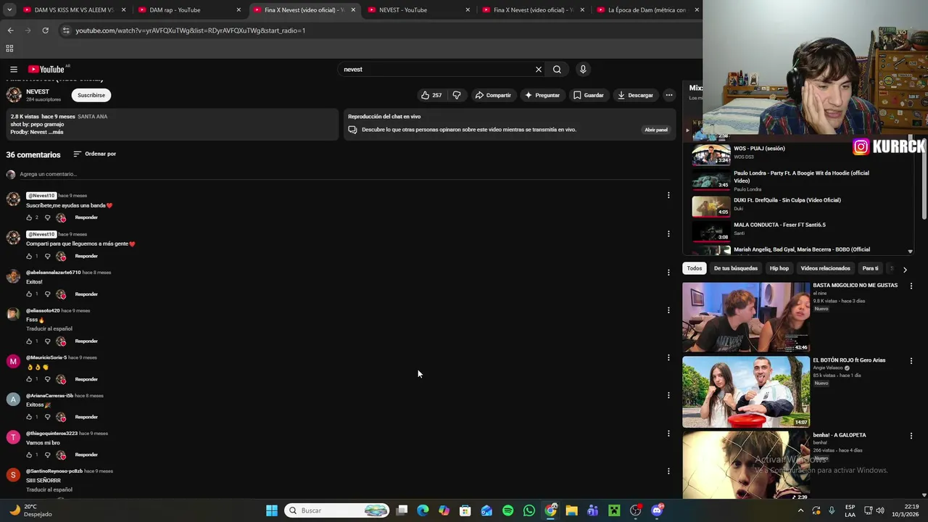Open Discord from the taskbar
The width and height of the screenshot is (928, 522).
[x=657, y=510]
